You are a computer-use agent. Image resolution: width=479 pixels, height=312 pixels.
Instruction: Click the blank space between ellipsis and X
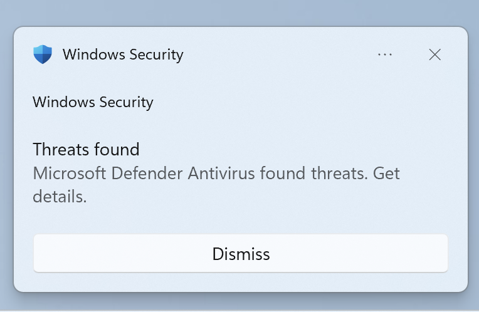[x=411, y=55]
